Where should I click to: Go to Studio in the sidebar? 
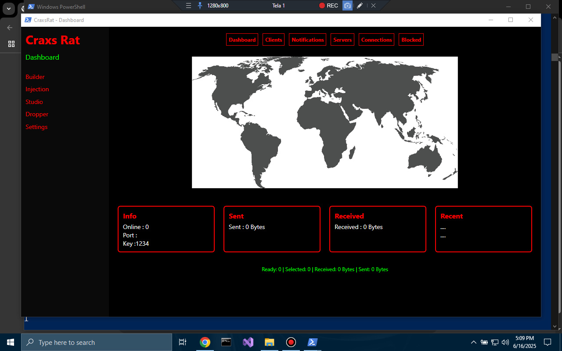pos(34,102)
